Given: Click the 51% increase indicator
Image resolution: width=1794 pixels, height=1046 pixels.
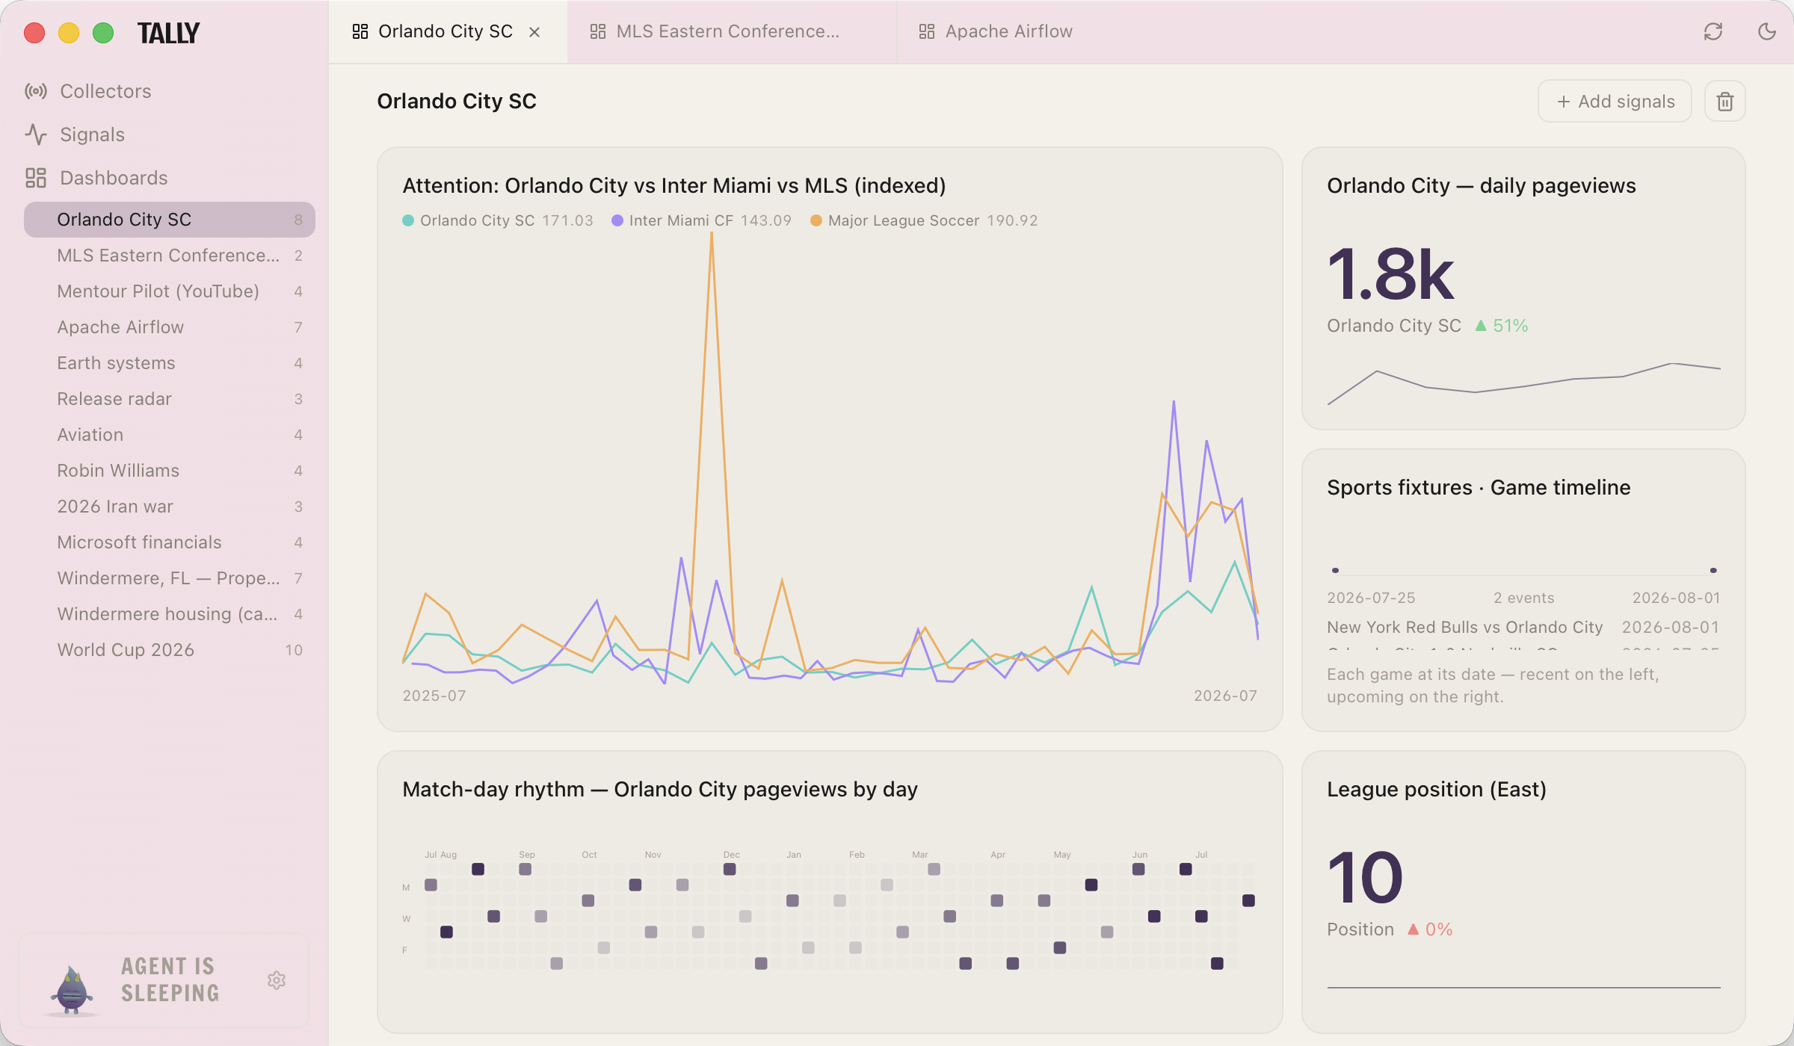Looking at the screenshot, I should [1502, 326].
